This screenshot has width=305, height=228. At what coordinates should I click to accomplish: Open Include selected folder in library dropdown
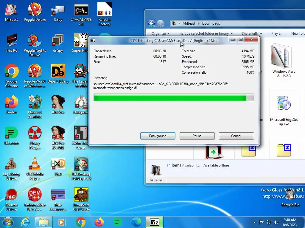coord(206,34)
